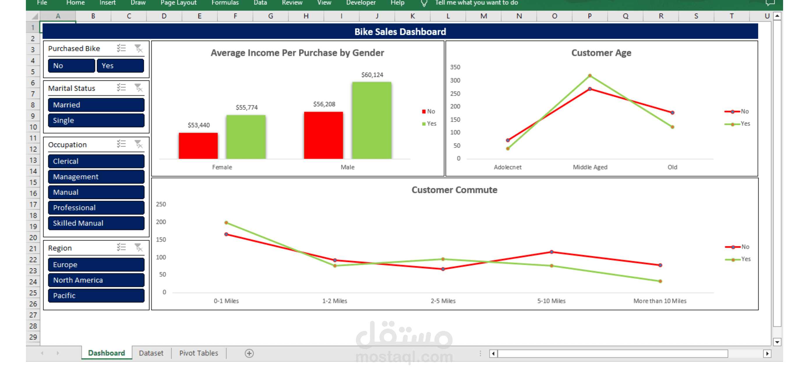Open the Help ribbon tab
The width and height of the screenshot is (809, 373).
[397, 3]
